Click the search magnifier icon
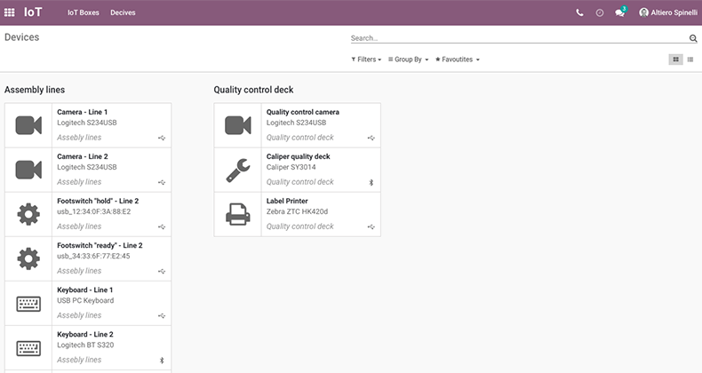 click(x=693, y=38)
